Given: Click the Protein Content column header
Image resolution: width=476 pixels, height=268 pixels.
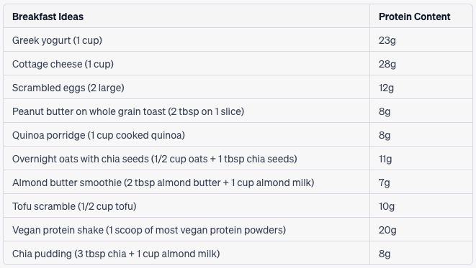Looking at the screenshot, I should tap(421, 16).
